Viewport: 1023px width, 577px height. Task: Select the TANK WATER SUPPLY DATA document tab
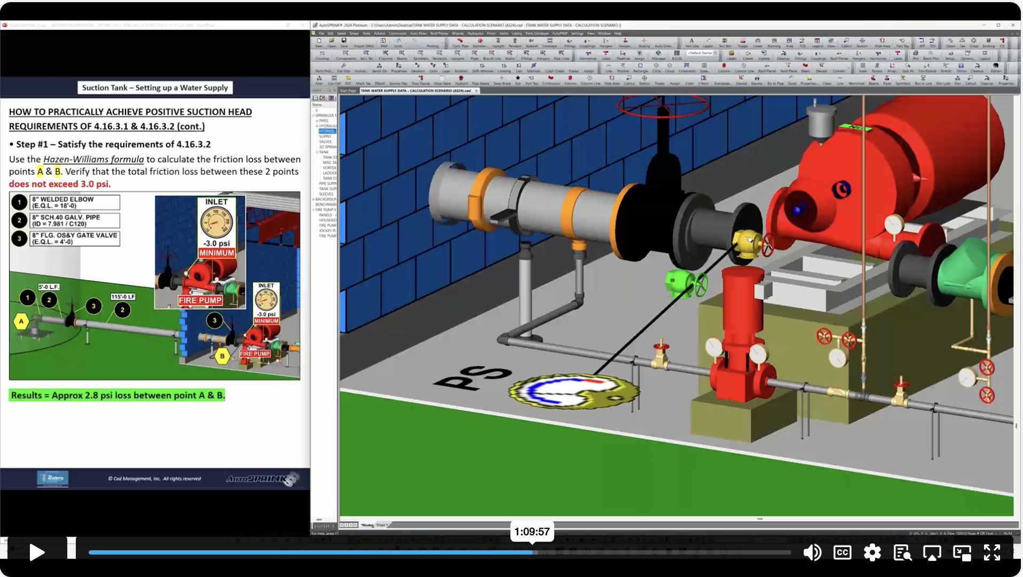tap(416, 91)
